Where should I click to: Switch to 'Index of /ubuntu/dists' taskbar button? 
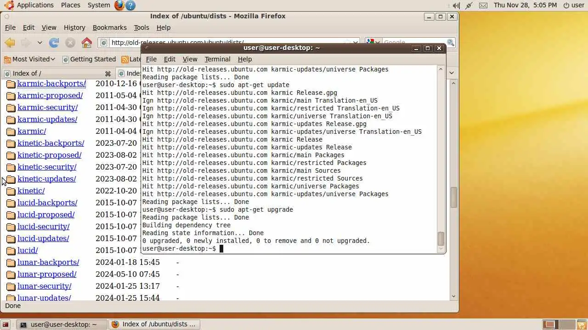click(x=153, y=324)
